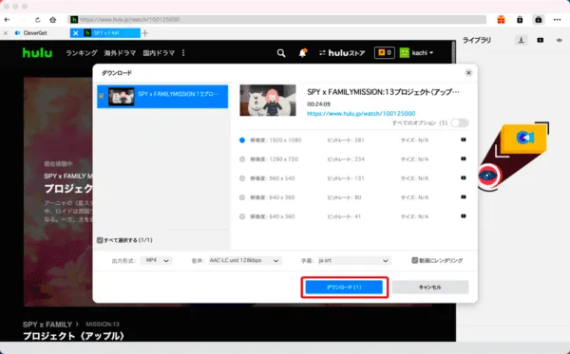Open the 音声 AAC-LC dropdown

(x=244, y=260)
